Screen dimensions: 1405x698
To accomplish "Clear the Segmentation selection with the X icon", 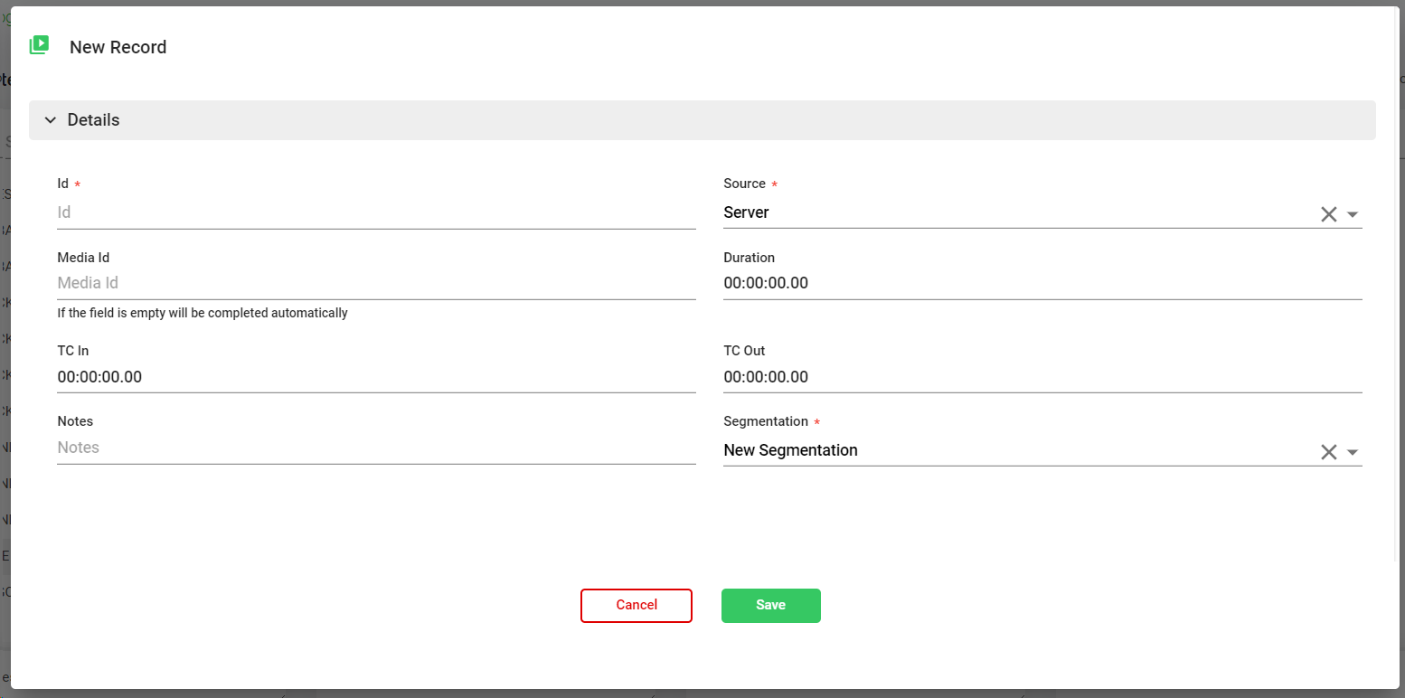I will pos(1328,452).
